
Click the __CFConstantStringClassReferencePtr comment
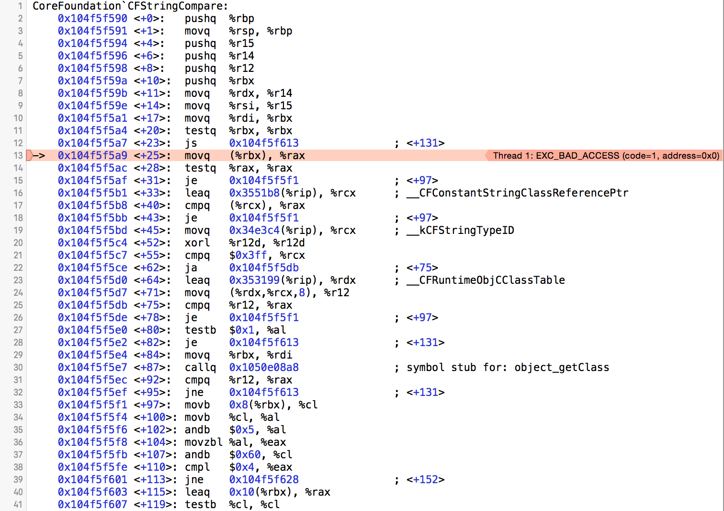coord(518,193)
